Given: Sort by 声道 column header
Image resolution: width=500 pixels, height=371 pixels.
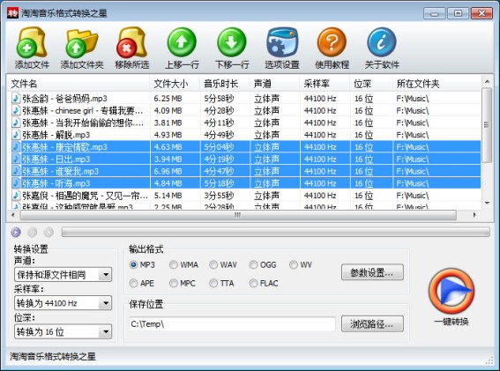Looking at the screenshot, I should [274, 84].
